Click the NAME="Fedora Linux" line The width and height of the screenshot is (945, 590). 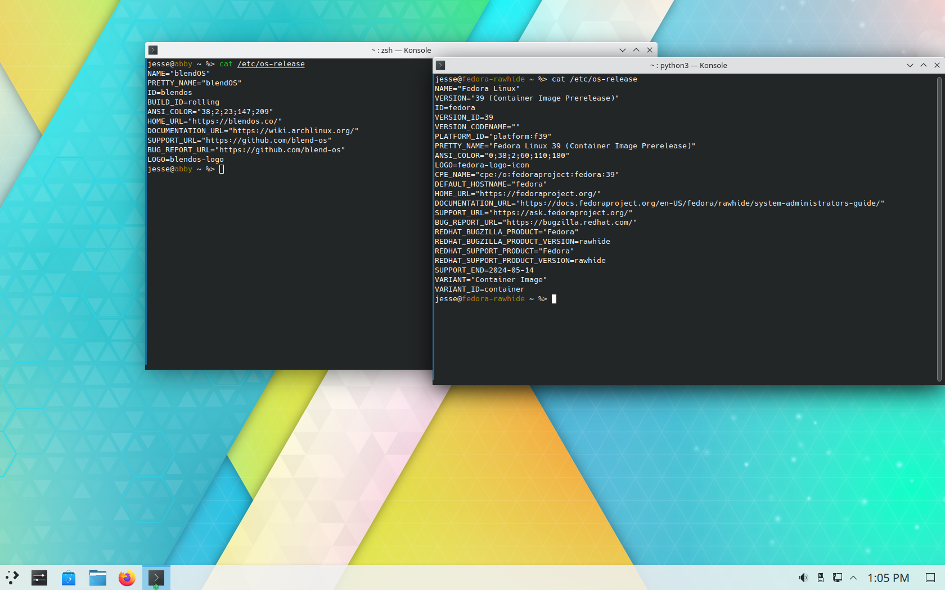click(x=477, y=89)
